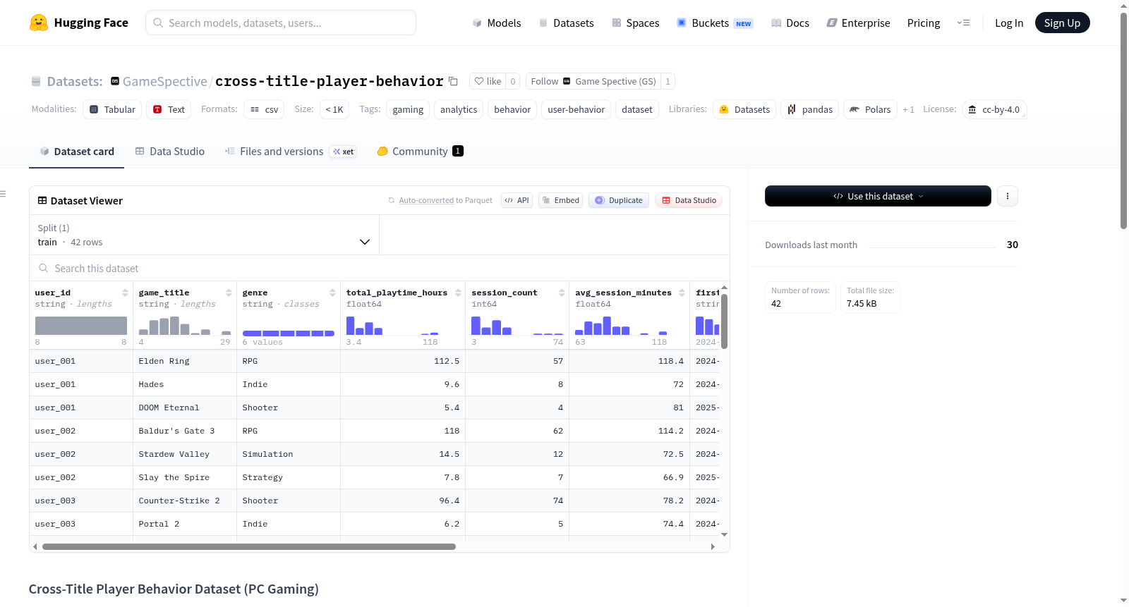1129x607 pixels.
Task: Open the Use this dataset dropdown
Action: pyautogui.click(x=878, y=196)
